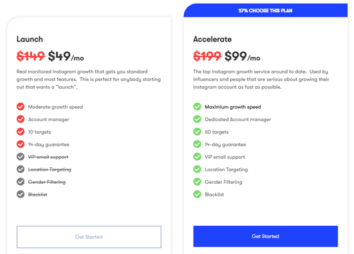Click green check icon beside 60 targets

(x=197, y=132)
